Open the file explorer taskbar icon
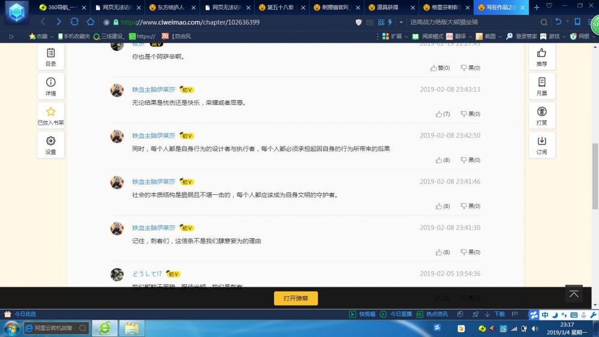Viewport: 599px width, 337px height. [x=132, y=328]
